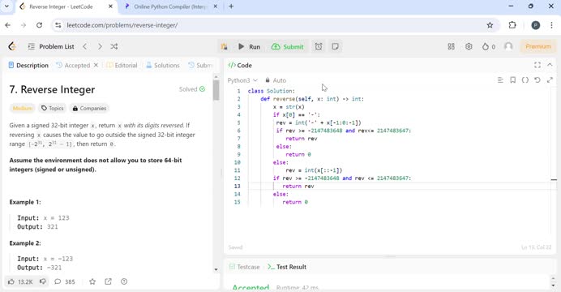Click the description panel scrollbar
This screenshot has height=292, width=561.
pos(216,90)
